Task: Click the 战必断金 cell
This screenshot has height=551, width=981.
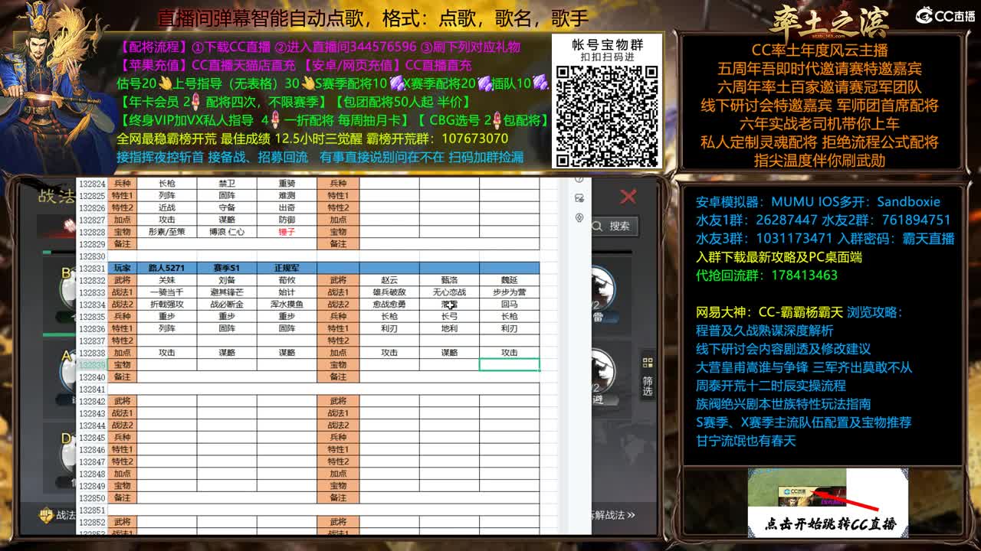Action: point(226,305)
